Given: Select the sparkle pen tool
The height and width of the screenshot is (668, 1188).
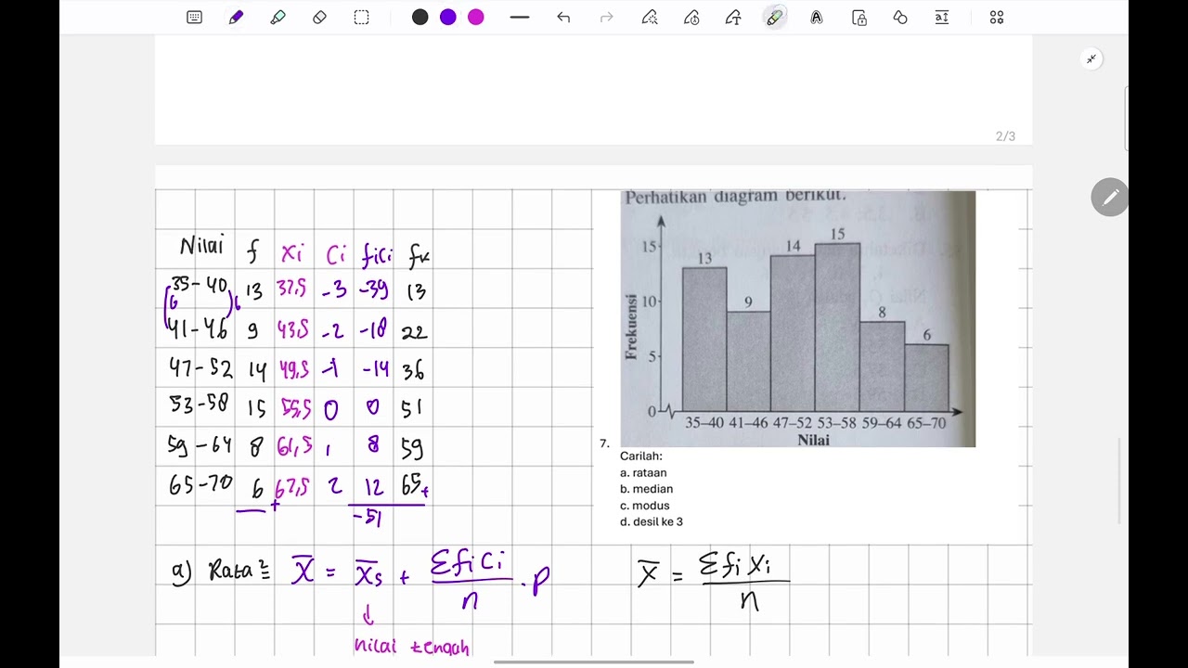Looking at the screenshot, I should click(650, 18).
